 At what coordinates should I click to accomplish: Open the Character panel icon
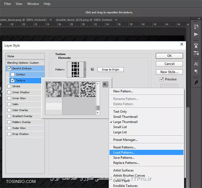pos(196,64)
